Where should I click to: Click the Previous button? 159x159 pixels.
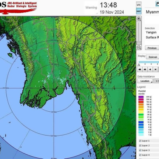click(x=152, y=48)
